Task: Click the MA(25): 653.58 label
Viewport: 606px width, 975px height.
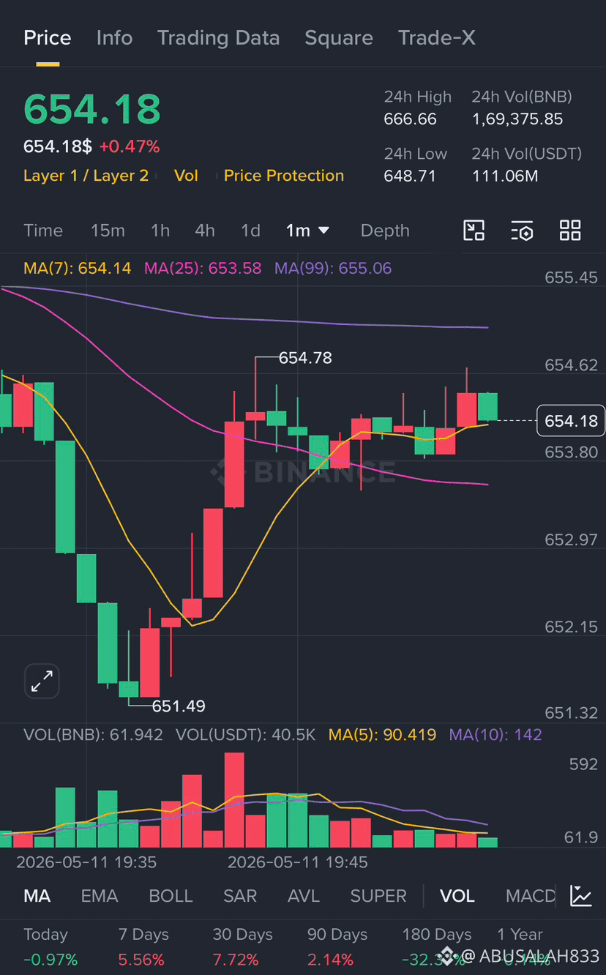Action: 203,268
